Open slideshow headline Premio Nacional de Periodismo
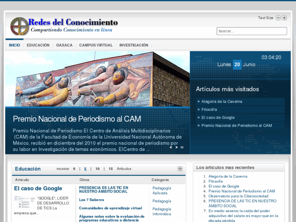Screen dimensions: 296x222 tap(77, 119)
